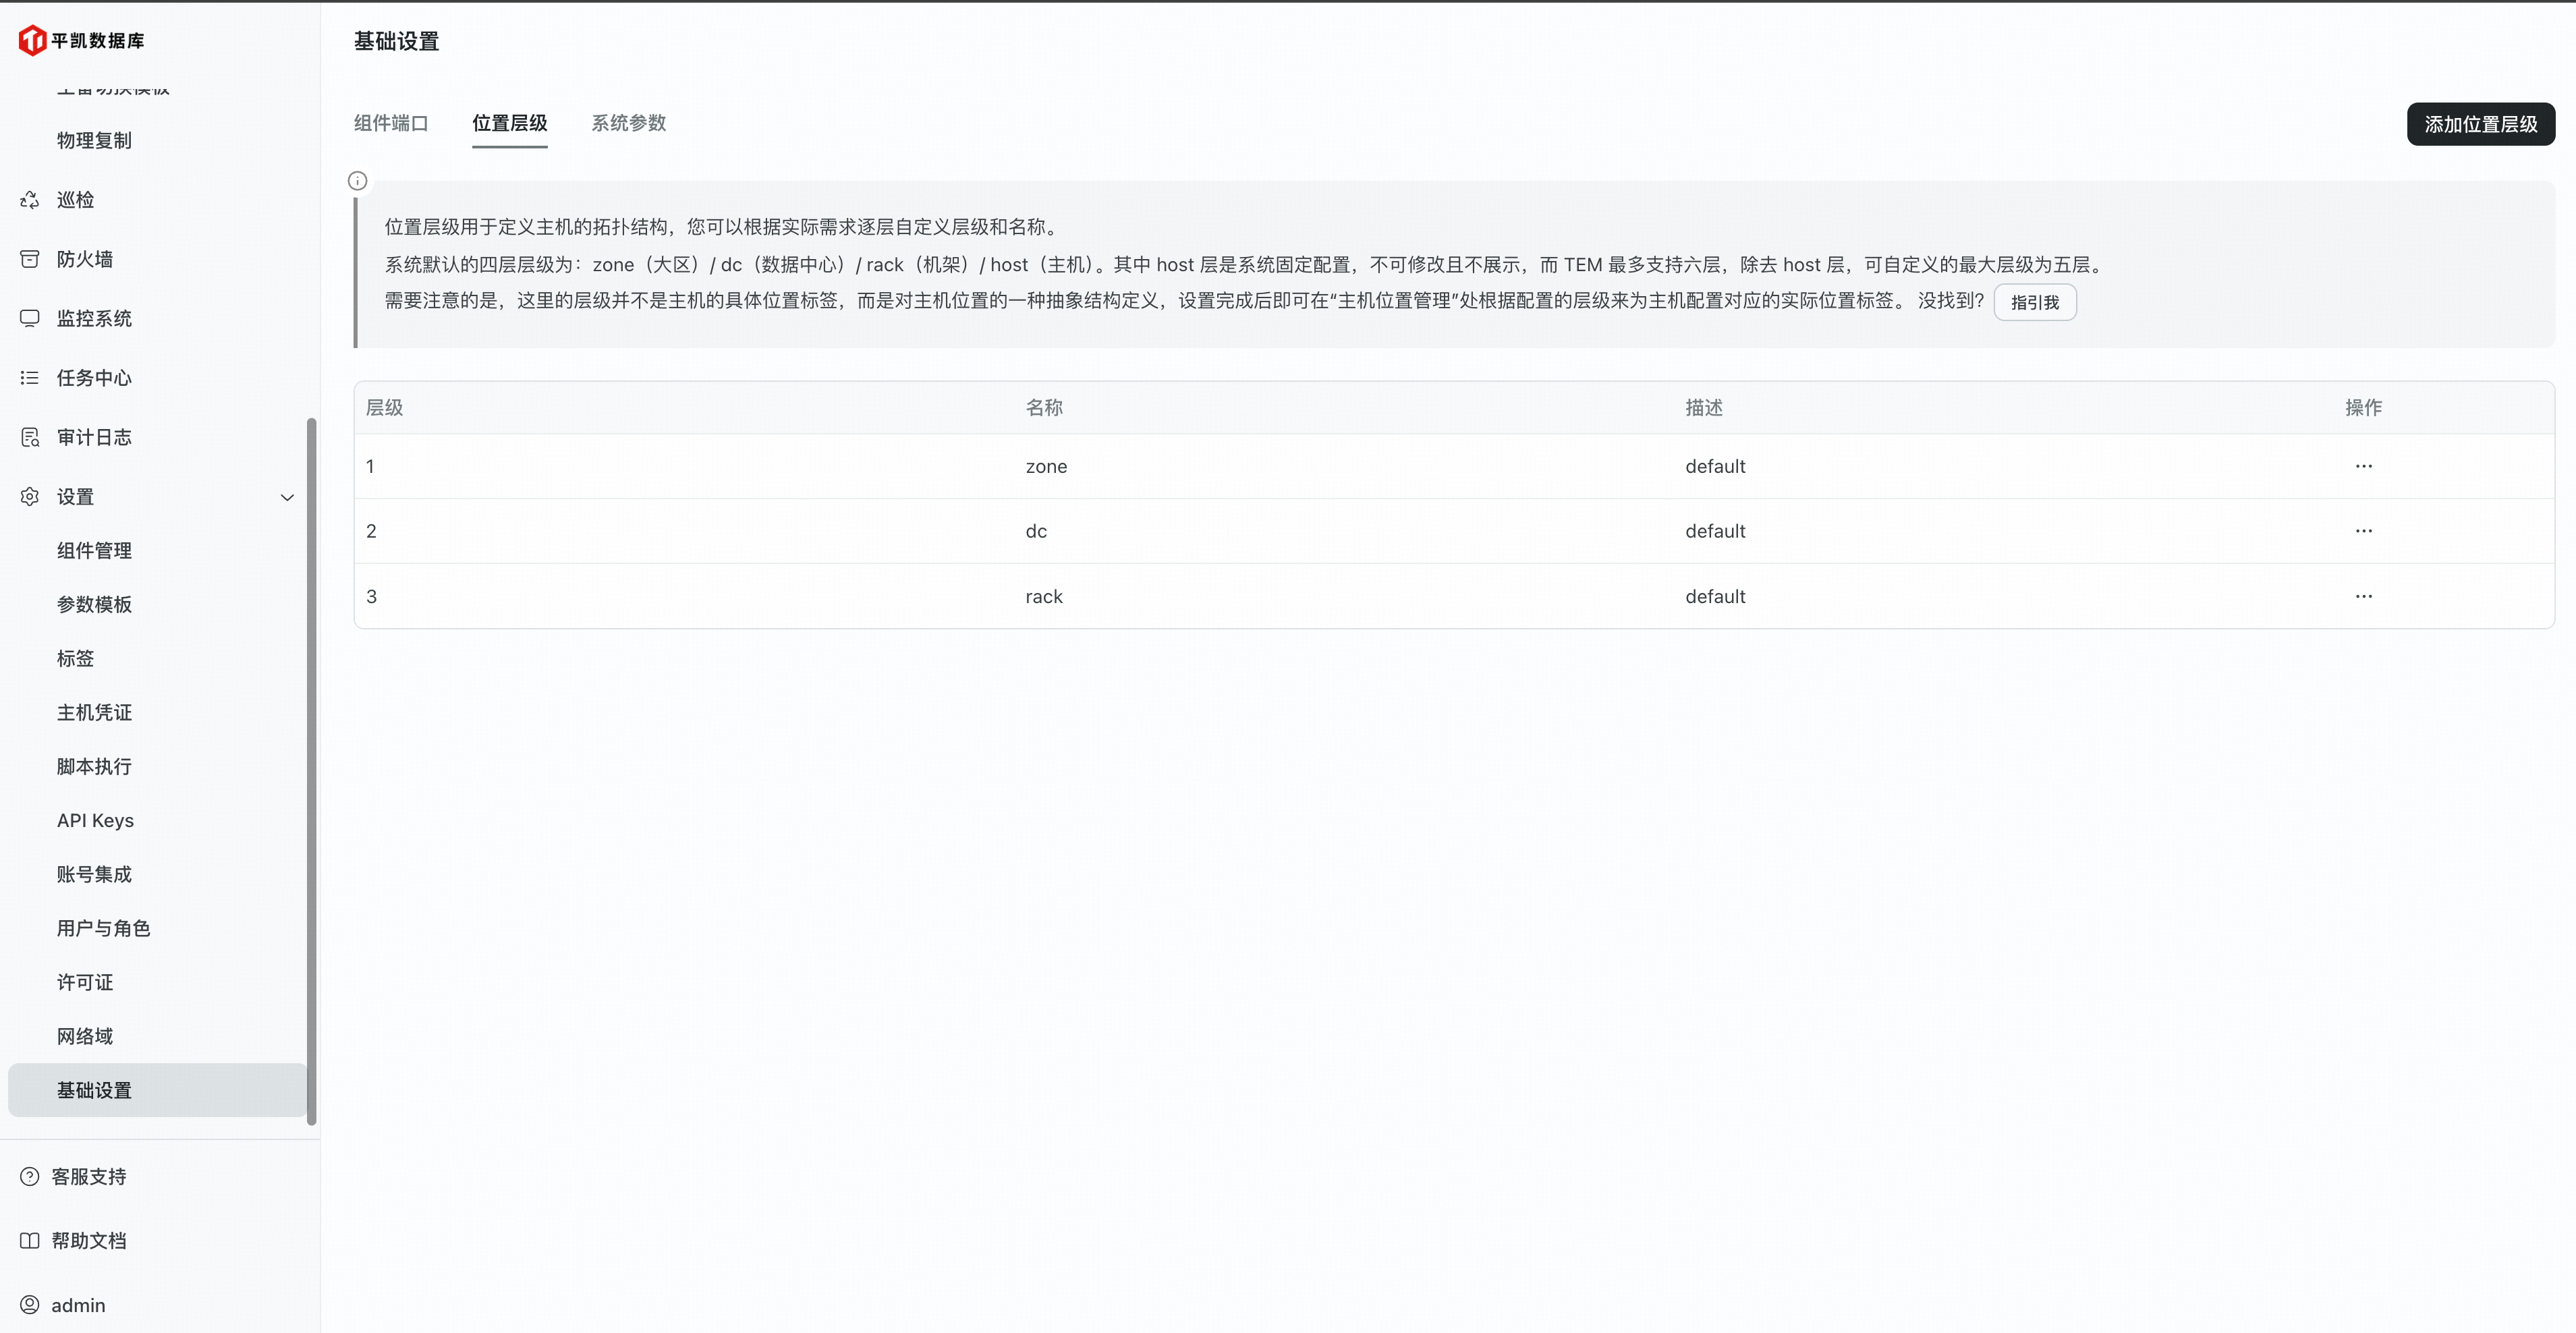2576x1333 pixels.
Task: Click the dc name cell
Action: (x=1036, y=531)
